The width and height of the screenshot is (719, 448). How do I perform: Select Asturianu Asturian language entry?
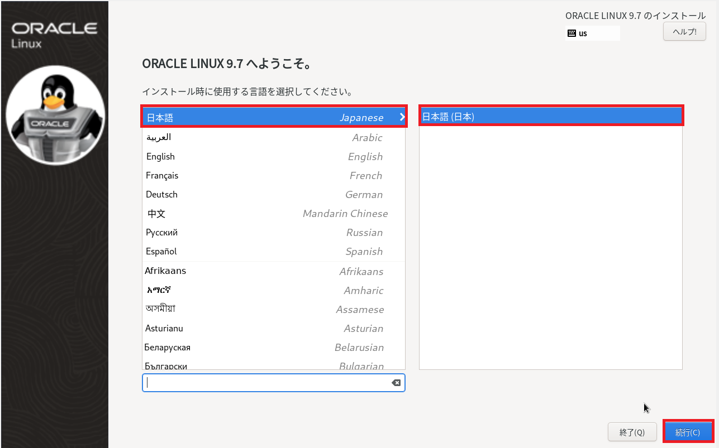pos(273,329)
